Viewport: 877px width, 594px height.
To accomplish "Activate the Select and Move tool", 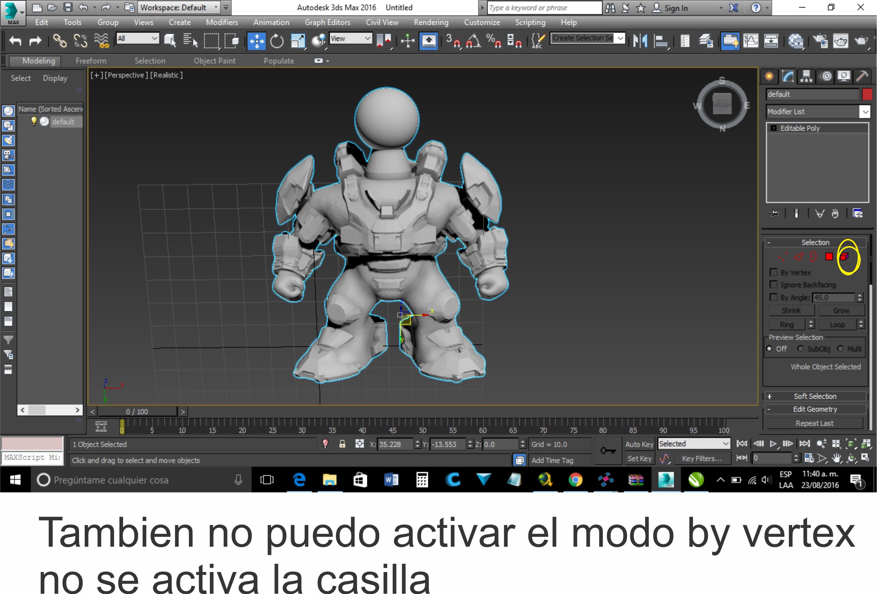I will [257, 41].
